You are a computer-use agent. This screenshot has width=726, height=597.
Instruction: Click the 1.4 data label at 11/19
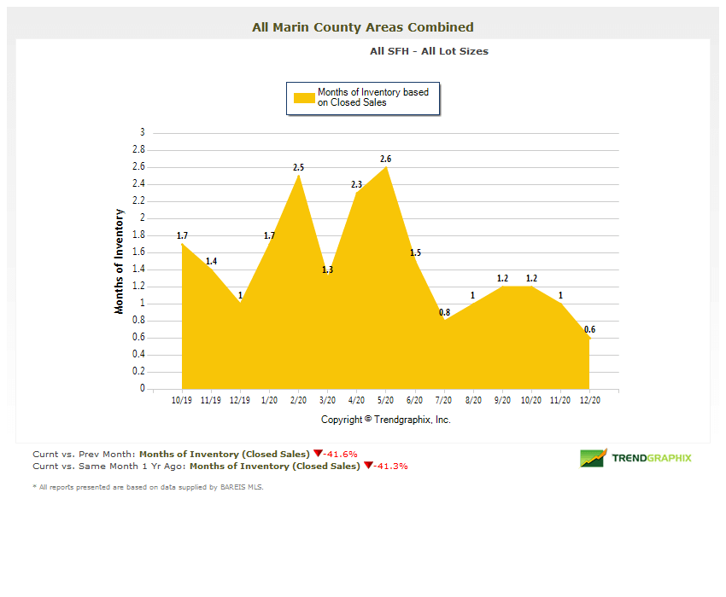[x=211, y=261]
